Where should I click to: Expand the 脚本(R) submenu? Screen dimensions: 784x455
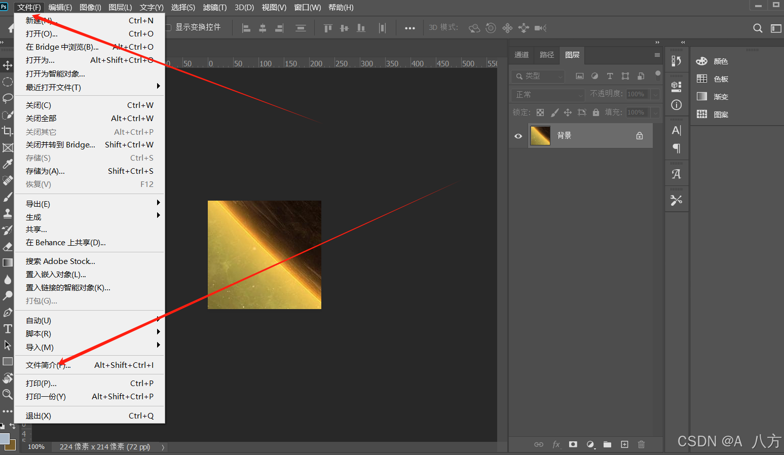[90, 333]
